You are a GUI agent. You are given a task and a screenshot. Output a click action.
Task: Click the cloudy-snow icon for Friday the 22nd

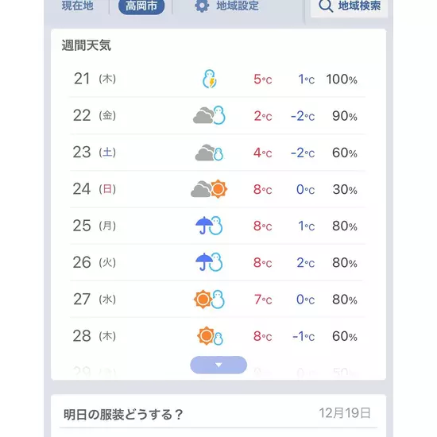(x=209, y=115)
